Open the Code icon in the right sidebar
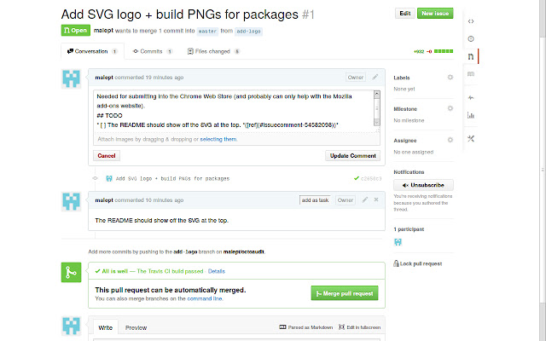Screen dimensions: 546x341 click(x=472, y=19)
